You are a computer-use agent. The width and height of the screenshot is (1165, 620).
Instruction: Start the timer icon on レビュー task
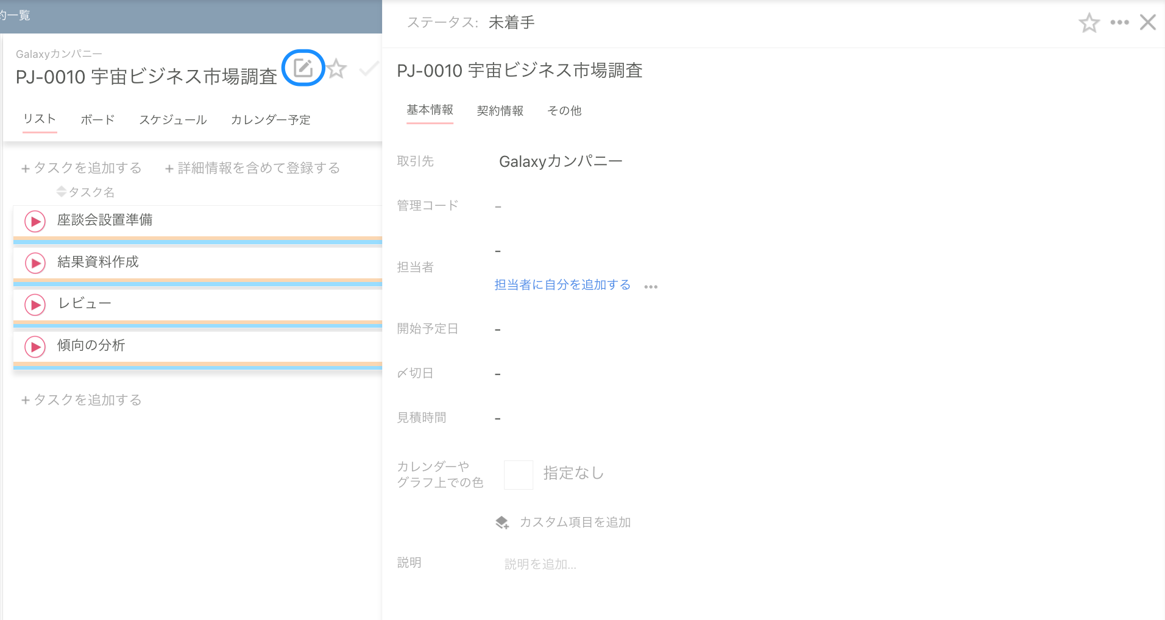coord(34,305)
